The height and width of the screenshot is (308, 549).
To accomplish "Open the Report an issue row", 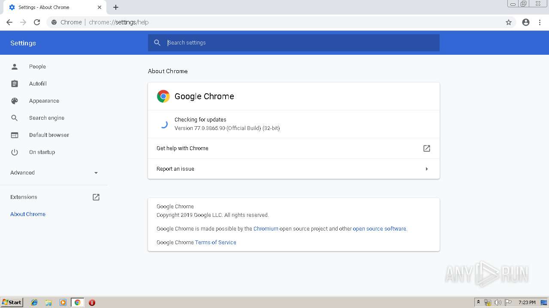I will point(294,169).
